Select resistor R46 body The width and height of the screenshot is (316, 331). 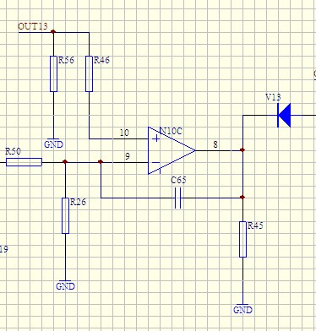point(89,73)
